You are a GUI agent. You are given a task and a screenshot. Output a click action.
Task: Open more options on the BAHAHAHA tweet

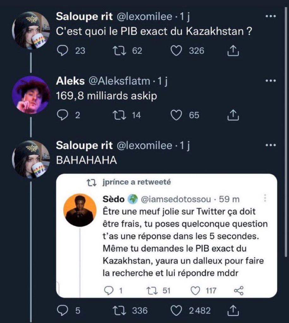pos(271,145)
